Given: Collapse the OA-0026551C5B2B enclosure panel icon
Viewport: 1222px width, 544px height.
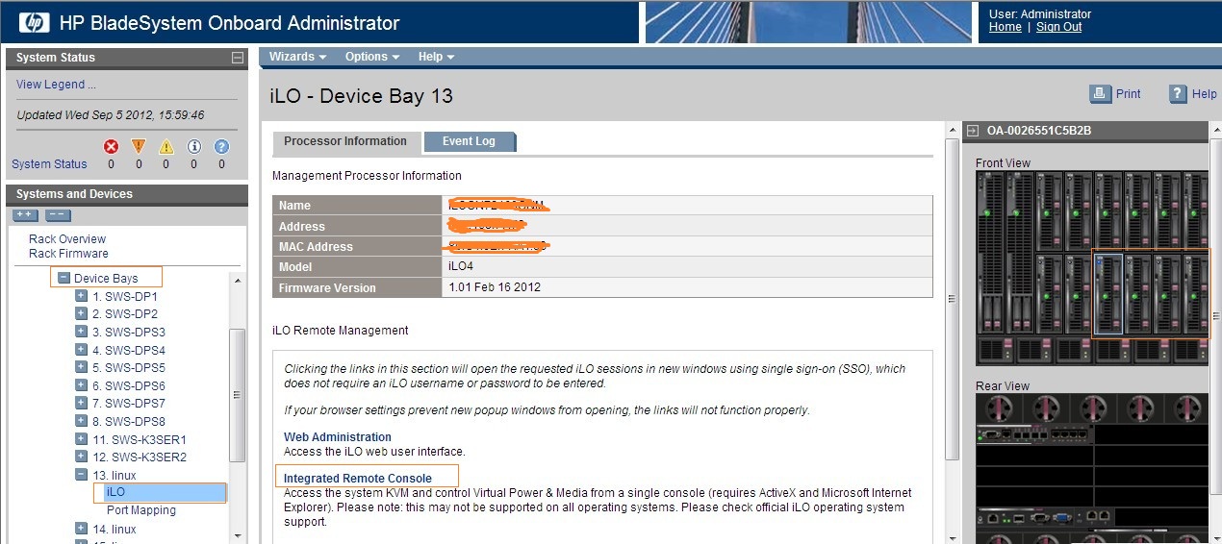Looking at the screenshot, I should [973, 131].
